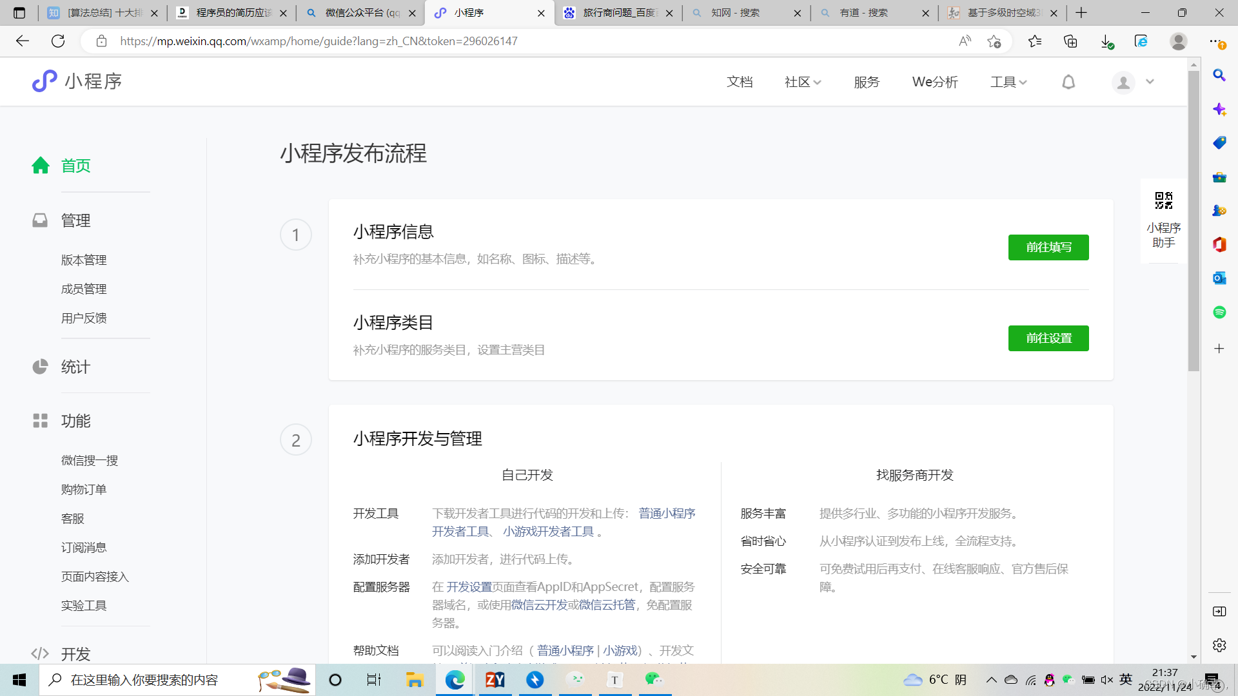Viewport: 1238px width, 696px height.
Task: Click the page vertical scrollbar thumb
Action: [1194, 220]
